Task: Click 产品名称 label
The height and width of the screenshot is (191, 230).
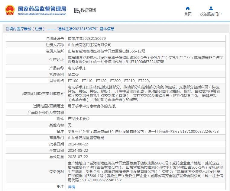Action: tap(57, 68)
